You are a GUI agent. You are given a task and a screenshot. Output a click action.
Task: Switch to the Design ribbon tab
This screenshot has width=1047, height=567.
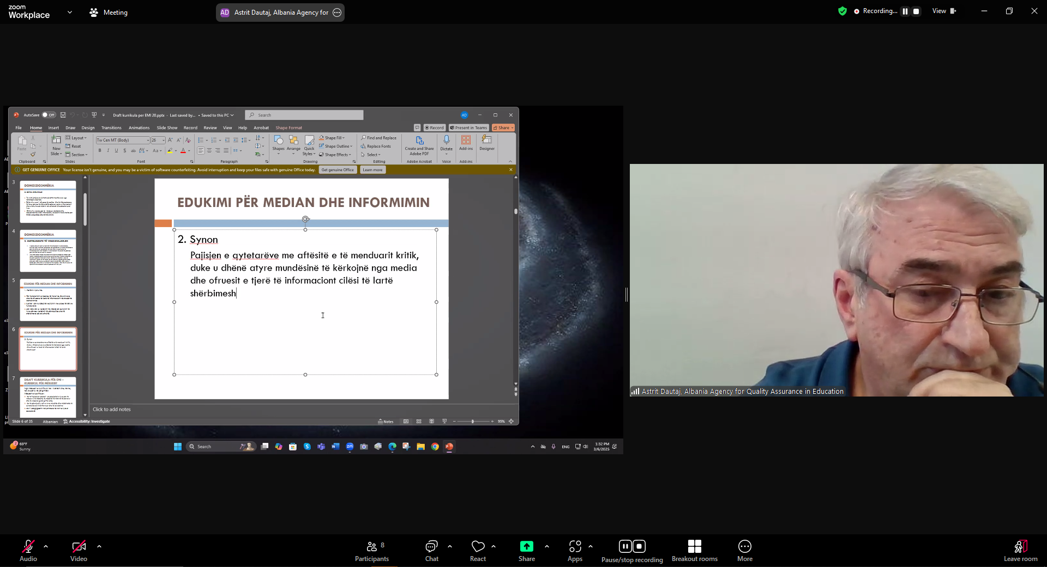pyautogui.click(x=88, y=128)
